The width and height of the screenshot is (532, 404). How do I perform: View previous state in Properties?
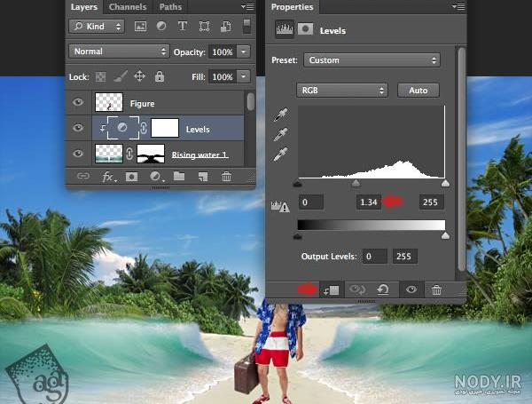[x=357, y=289]
